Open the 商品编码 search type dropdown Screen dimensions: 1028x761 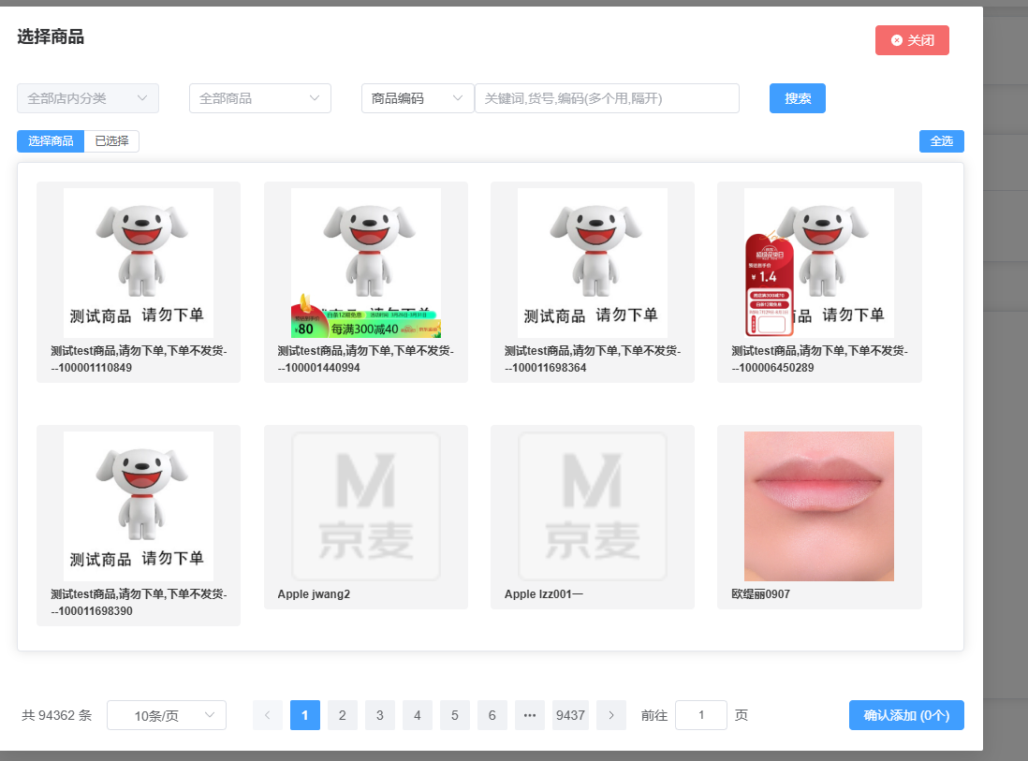[418, 98]
